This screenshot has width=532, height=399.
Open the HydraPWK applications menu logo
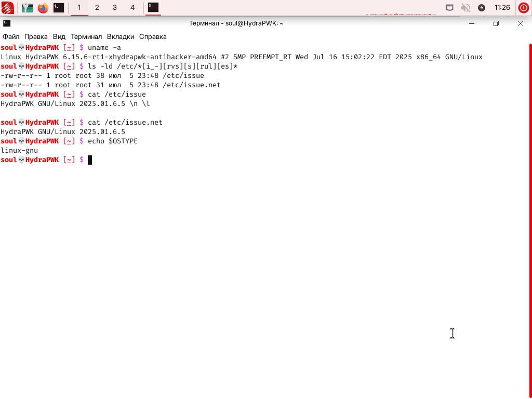[7, 7]
